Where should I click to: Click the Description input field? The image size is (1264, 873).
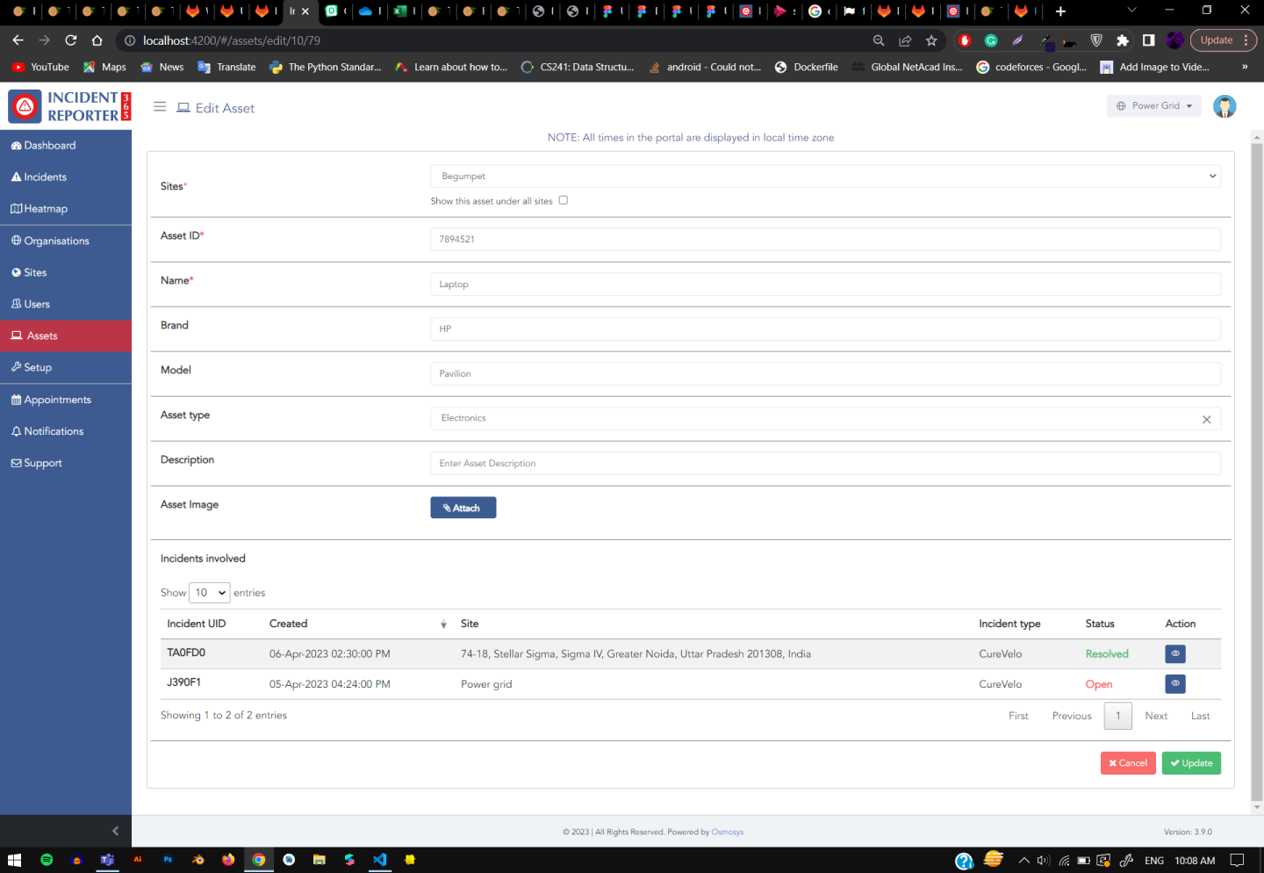click(x=824, y=464)
